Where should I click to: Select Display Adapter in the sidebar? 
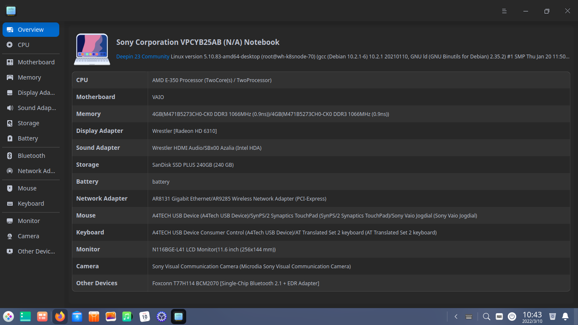tap(30, 93)
